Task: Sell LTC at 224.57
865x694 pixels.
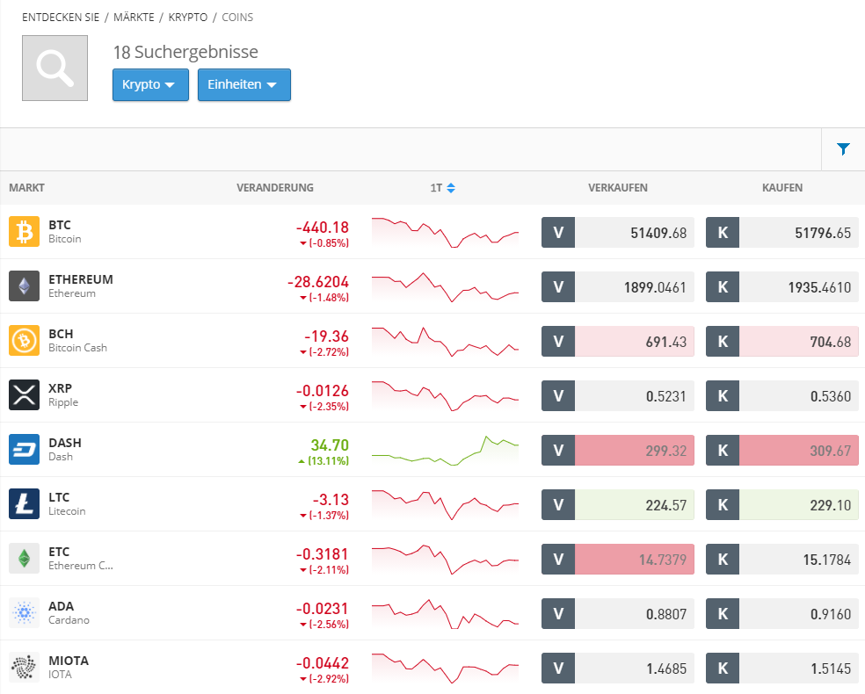Action: coord(617,505)
